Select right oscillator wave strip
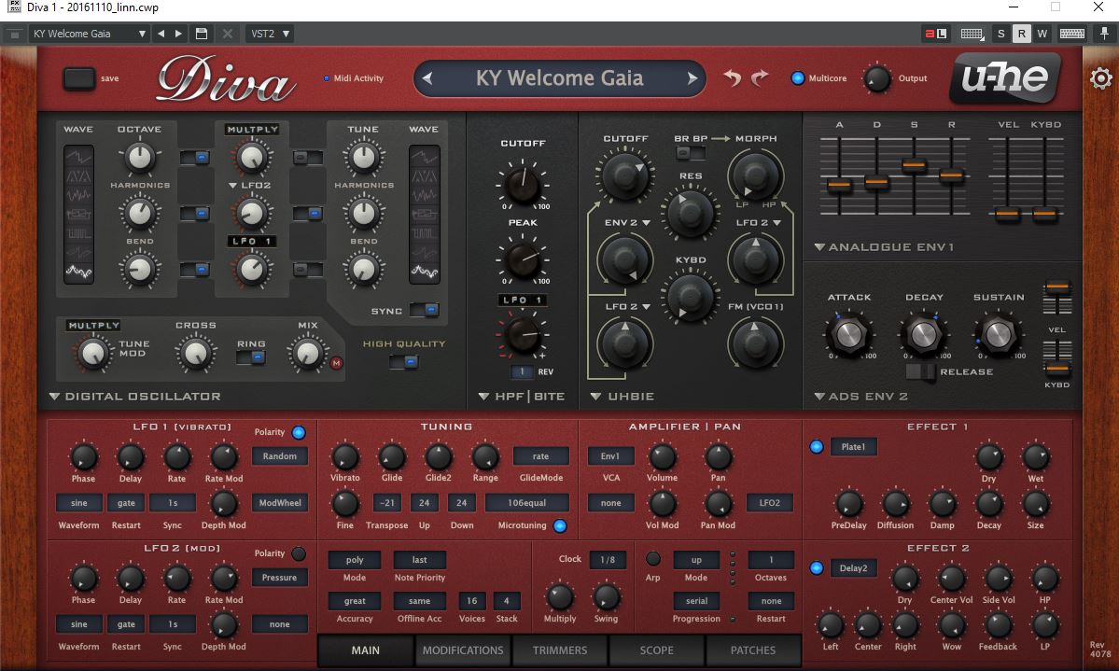The width and height of the screenshot is (1119, 671). click(424, 214)
